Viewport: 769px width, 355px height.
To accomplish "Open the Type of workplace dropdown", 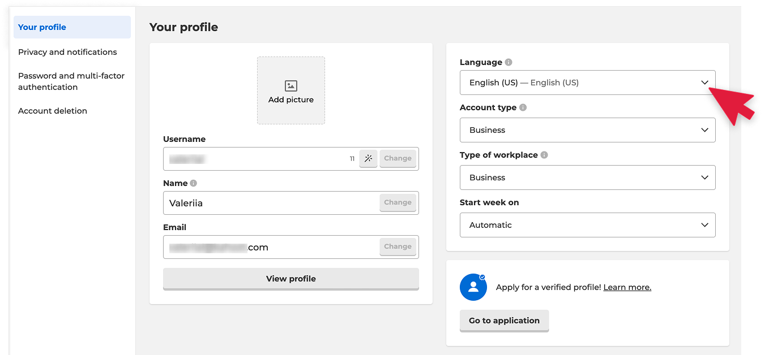I will (x=588, y=177).
